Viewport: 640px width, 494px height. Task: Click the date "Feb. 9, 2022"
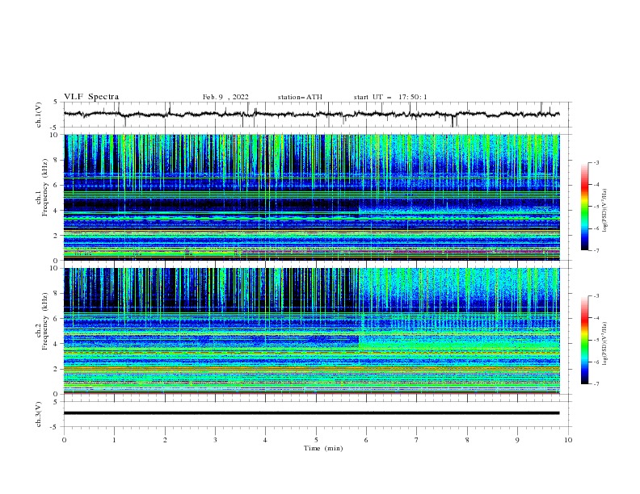pyautogui.click(x=225, y=97)
